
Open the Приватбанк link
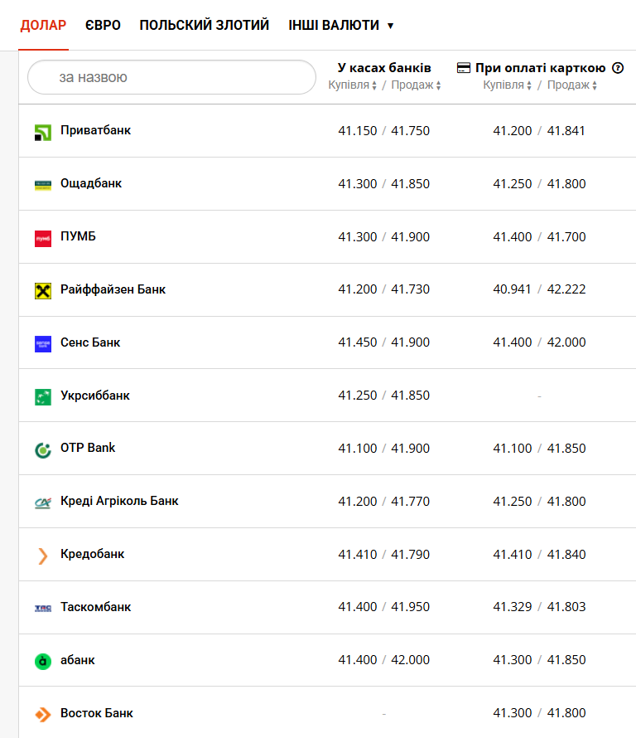click(x=95, y=130)
